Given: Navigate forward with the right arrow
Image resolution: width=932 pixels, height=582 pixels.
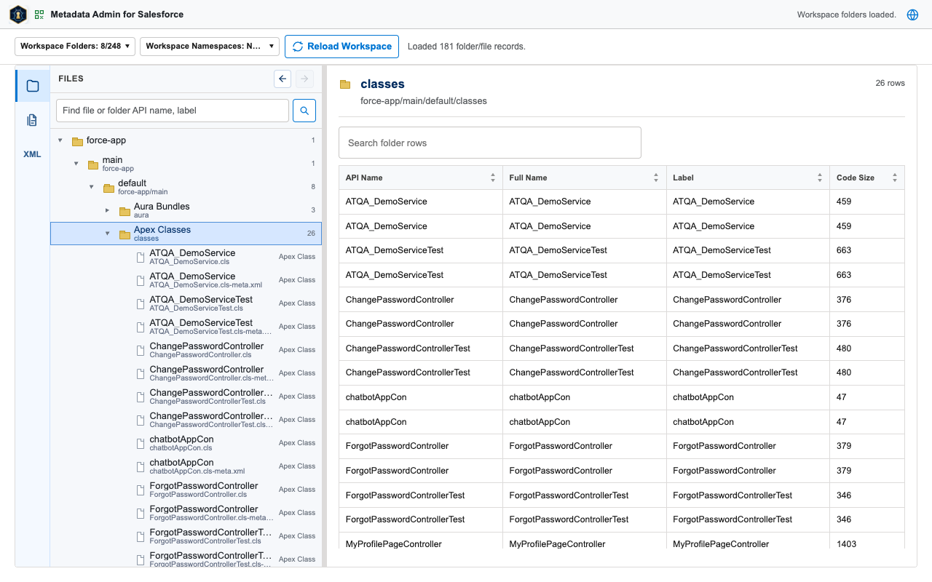Looking at the screenshot, I should click(305, 79).
